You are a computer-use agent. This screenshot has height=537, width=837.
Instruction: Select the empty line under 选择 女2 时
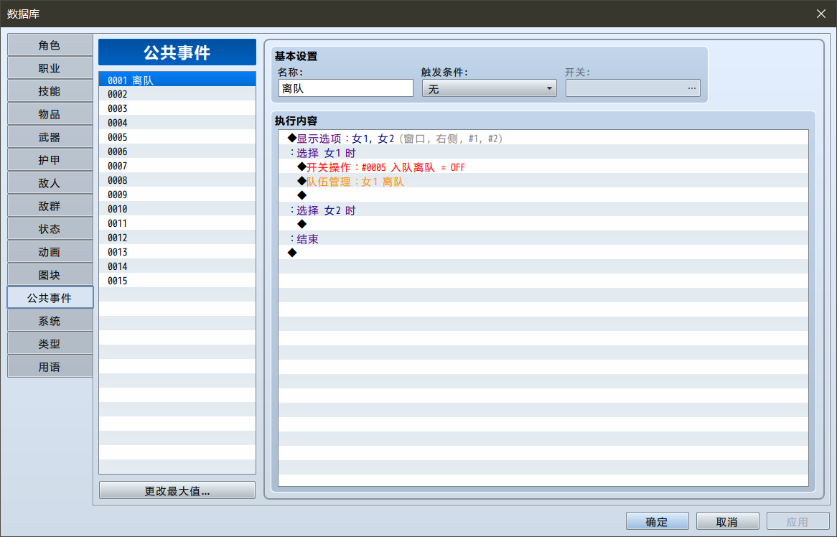[x=543, y=225]
